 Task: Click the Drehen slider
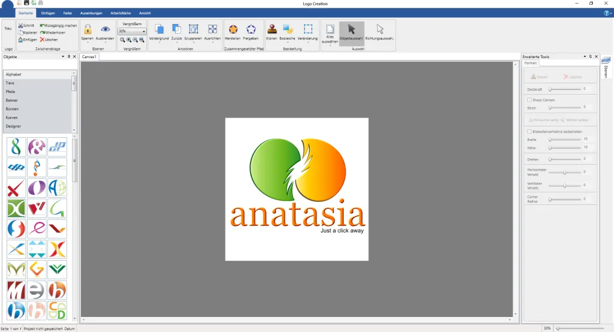coord(565,159)
